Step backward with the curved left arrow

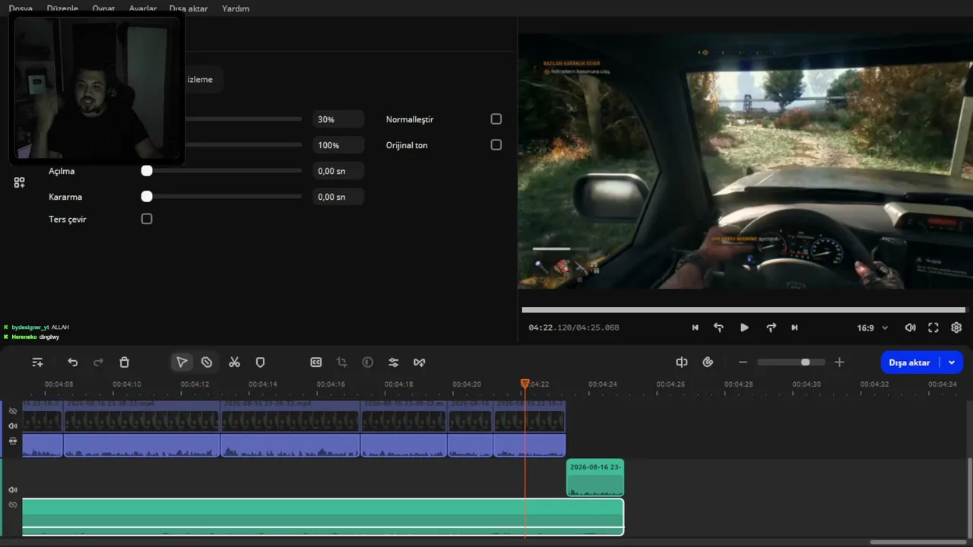point(718,327)
